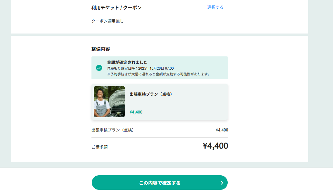Click the large bold ¥4,400 total

(215, 146)
